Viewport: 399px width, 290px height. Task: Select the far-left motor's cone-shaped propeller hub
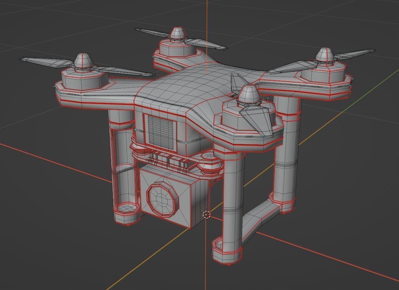point(84,61)
